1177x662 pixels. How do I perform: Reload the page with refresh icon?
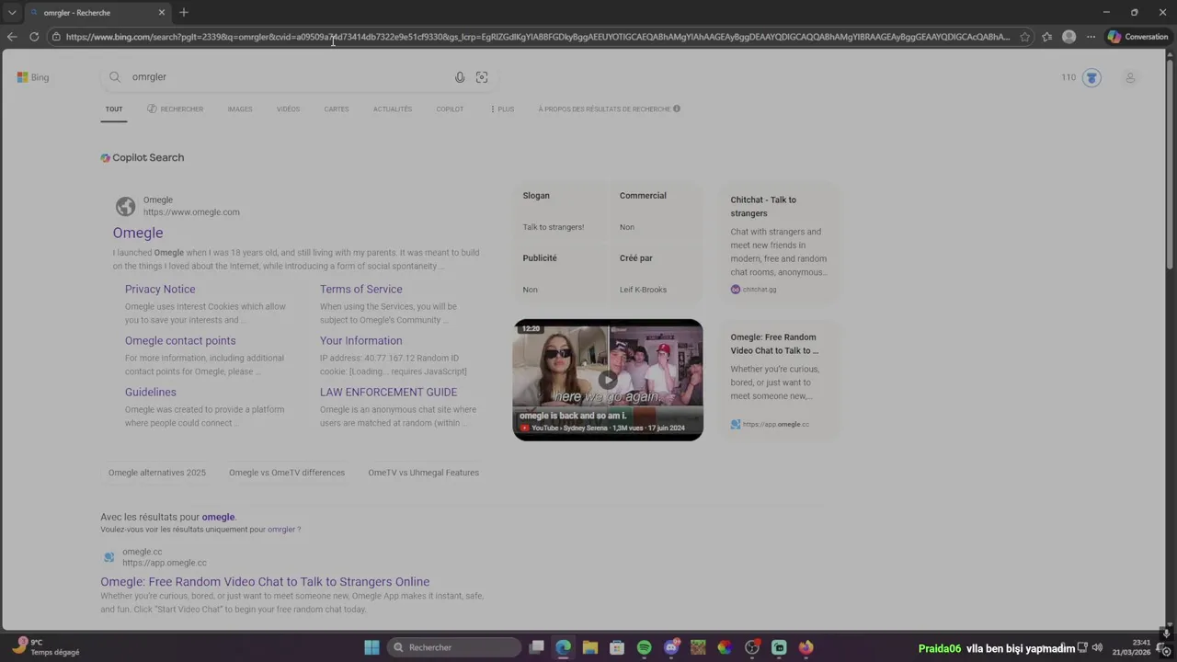tap(34, 37)
